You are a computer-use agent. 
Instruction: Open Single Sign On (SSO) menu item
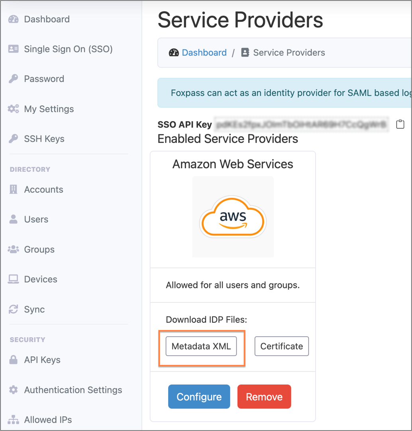click(x=68, y=49)
